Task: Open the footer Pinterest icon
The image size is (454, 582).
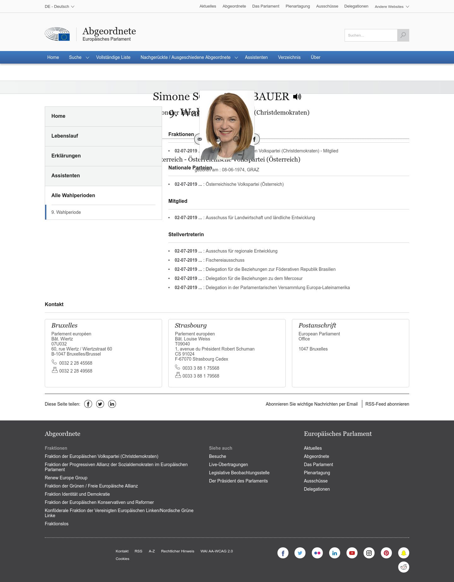Action: pos(386,553)
